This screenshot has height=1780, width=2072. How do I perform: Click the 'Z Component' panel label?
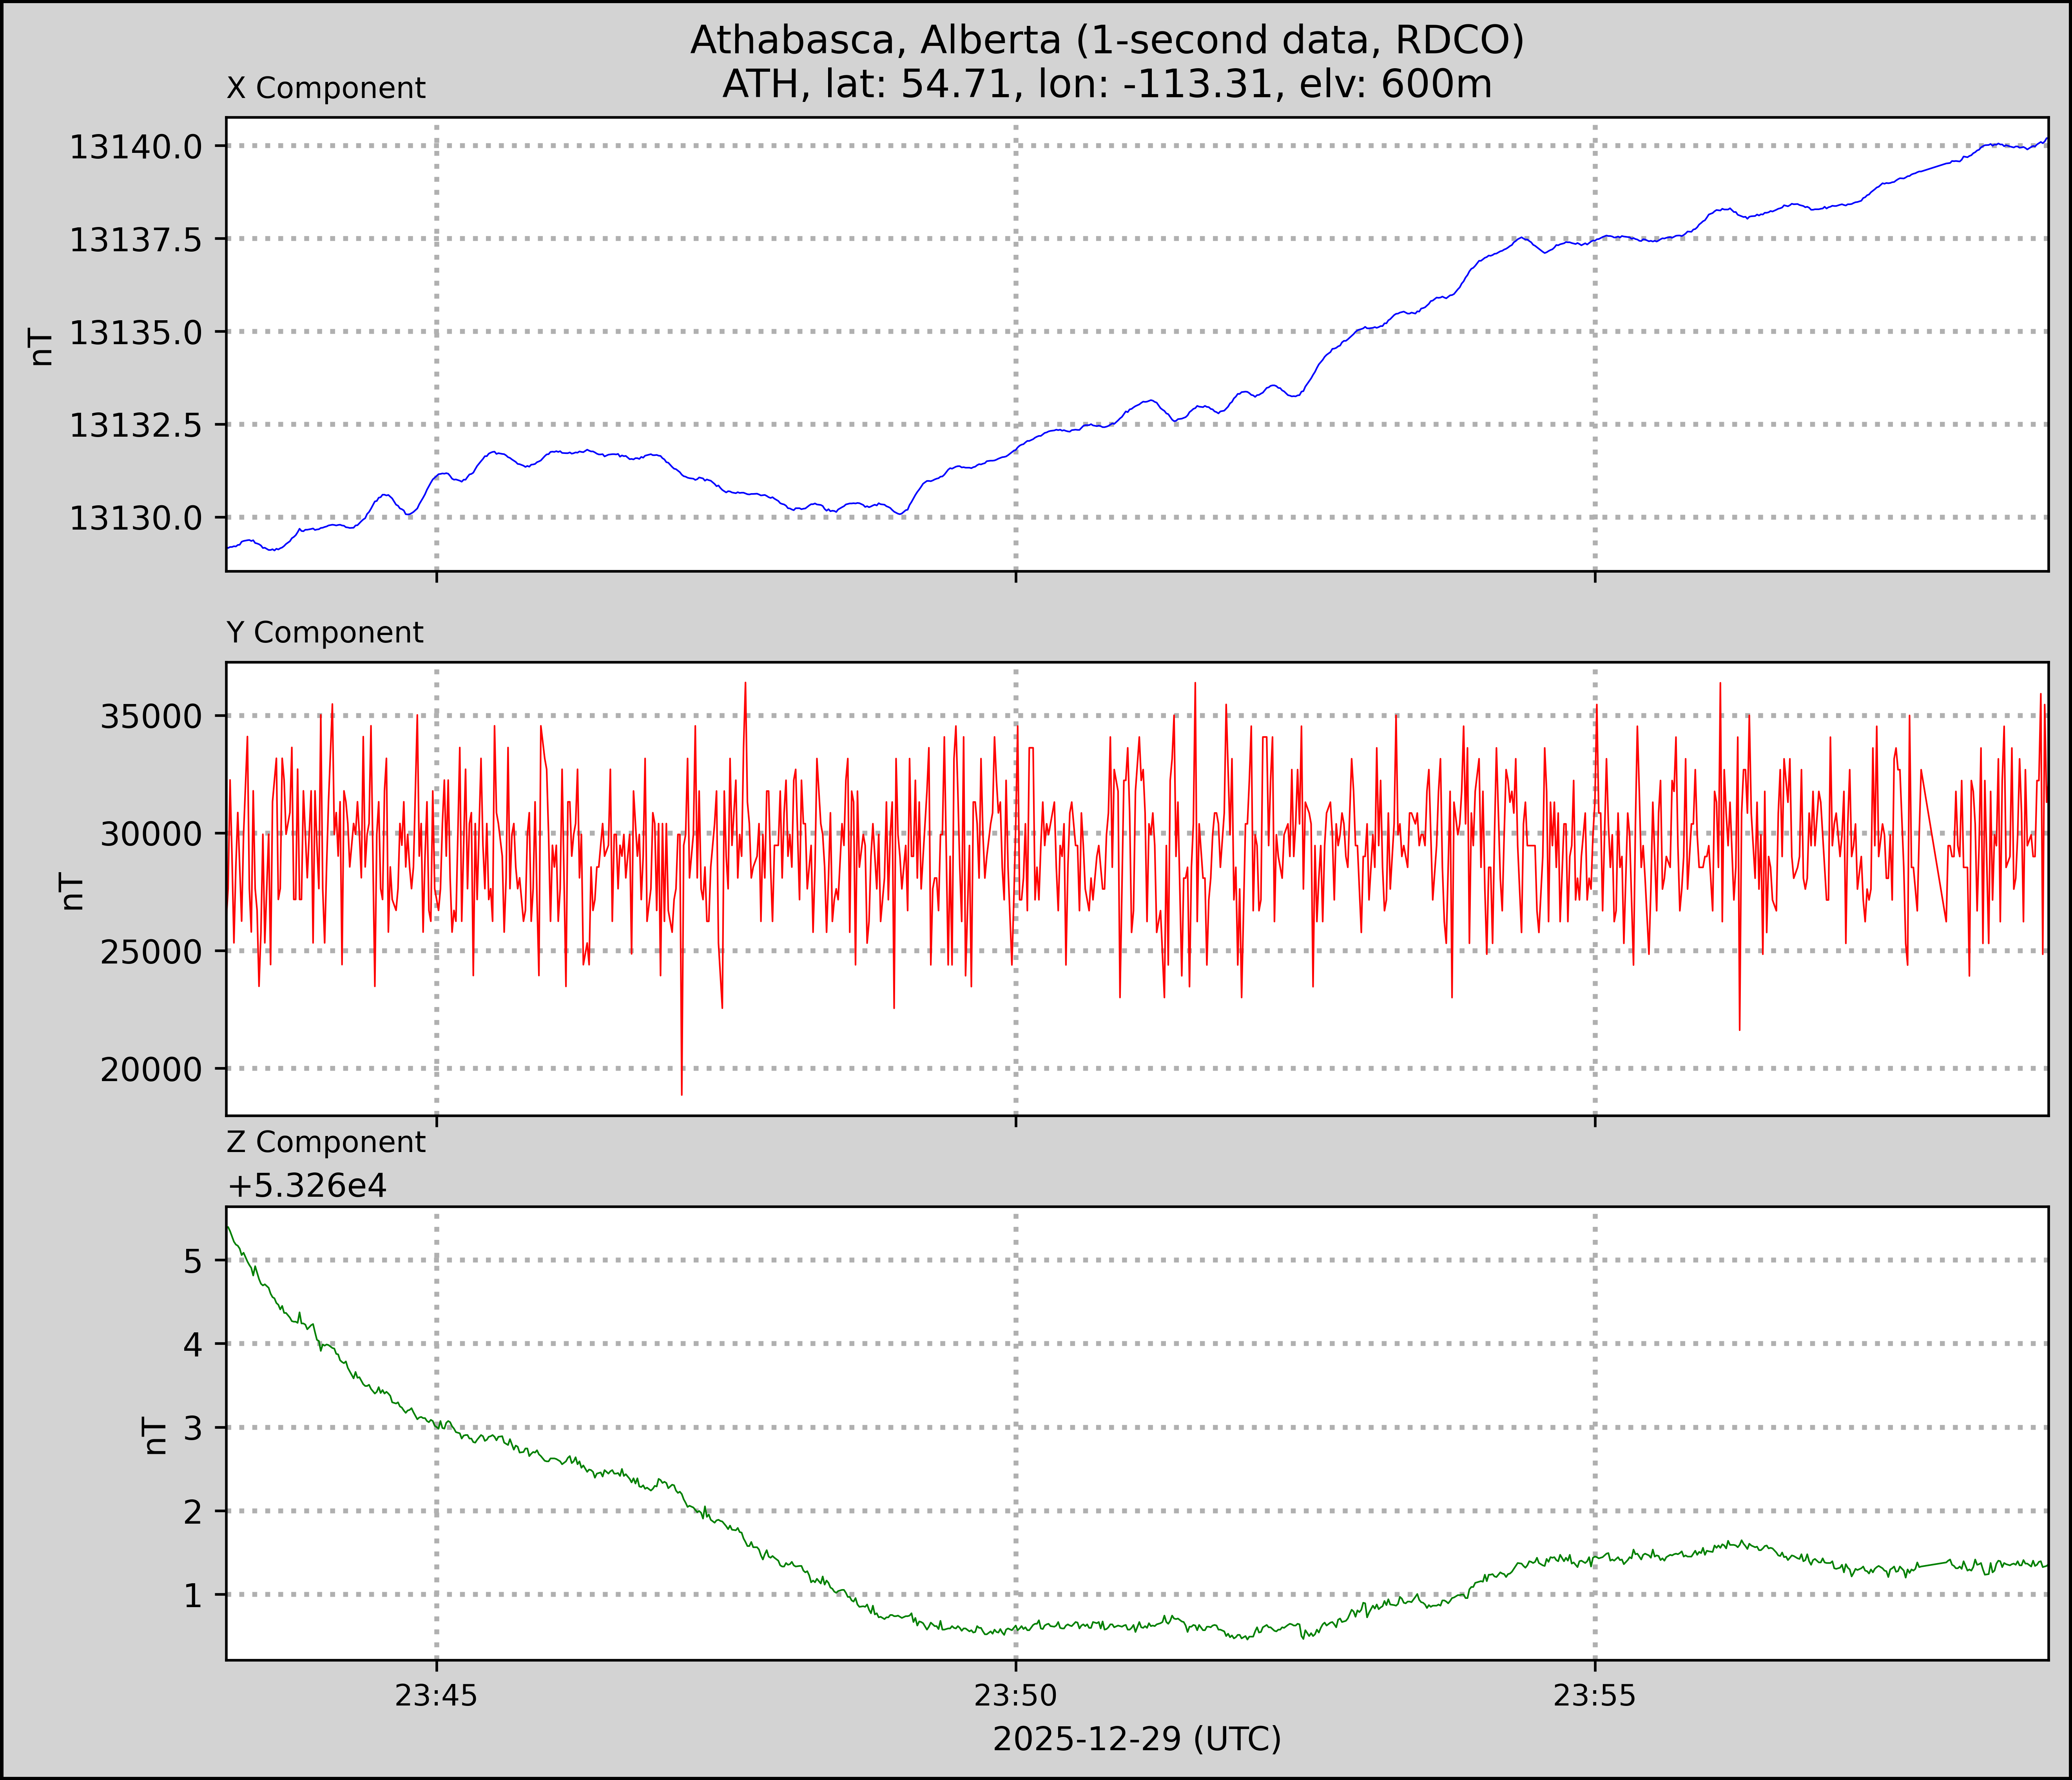pyautogui.click(x=326, y=1142)
